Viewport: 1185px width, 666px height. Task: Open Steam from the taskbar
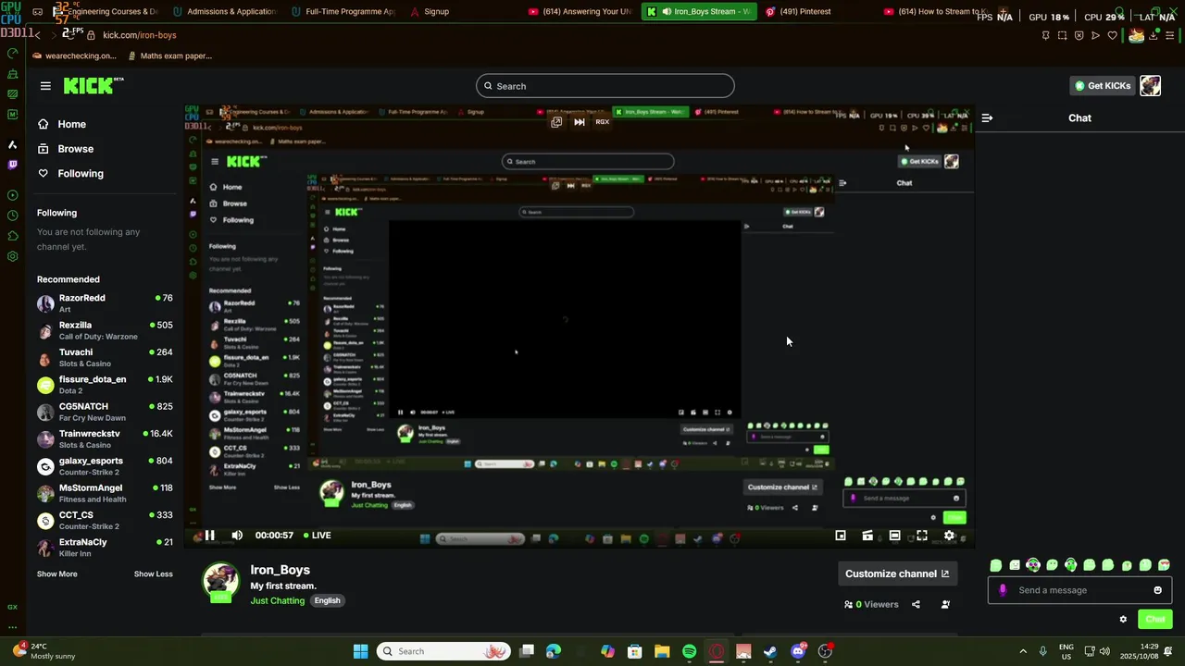[x=770, y=651]
